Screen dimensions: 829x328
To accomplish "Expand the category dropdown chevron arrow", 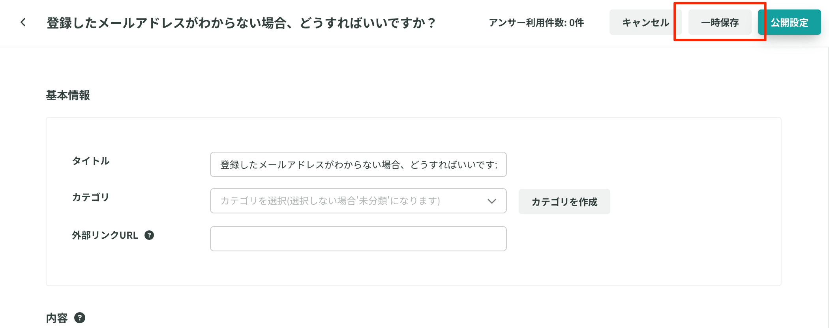I will pyautogui.click(x=491, y=201).
